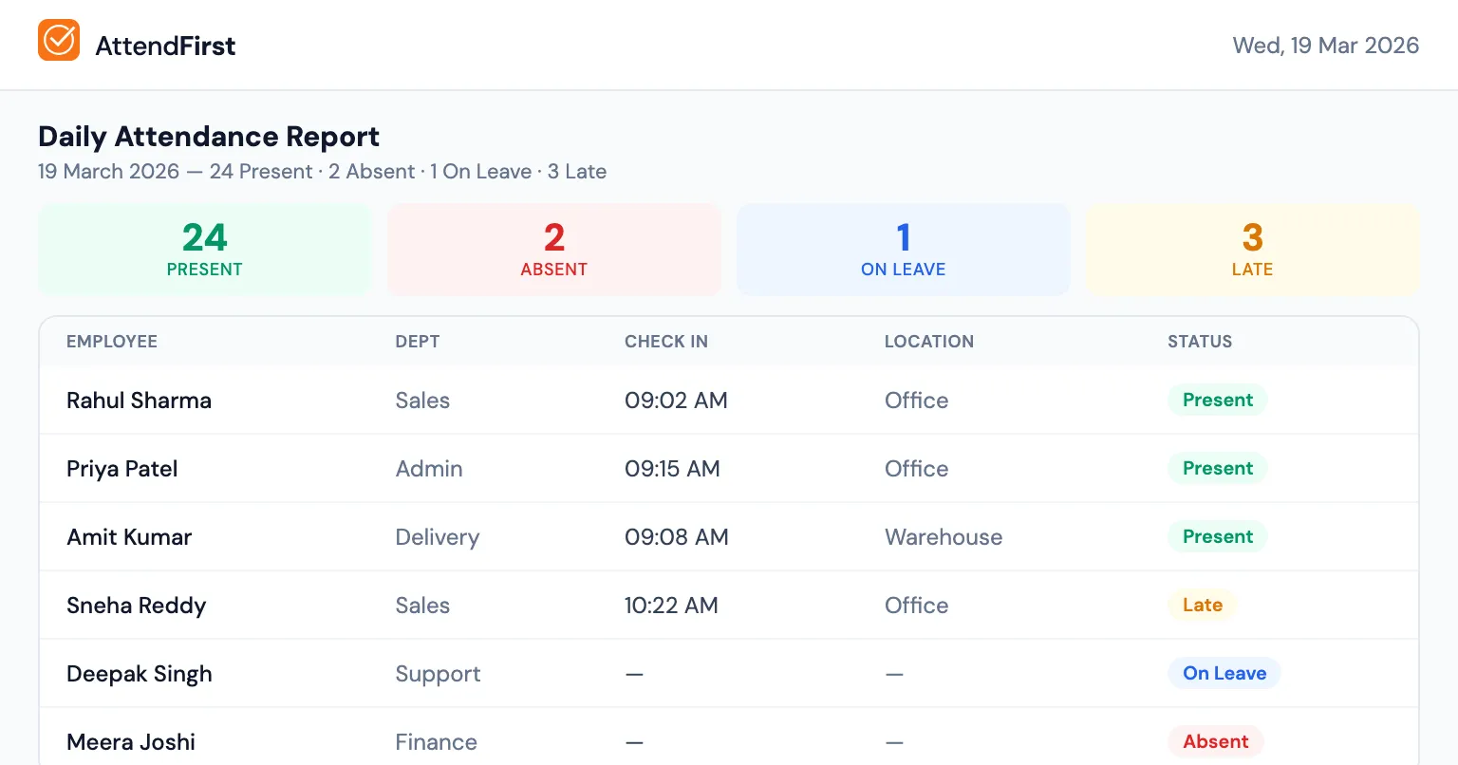The height and width of the screenshot is (765, 1458).
Task: Click the AttendFirst app name text
Action: (x=166, y=44)
